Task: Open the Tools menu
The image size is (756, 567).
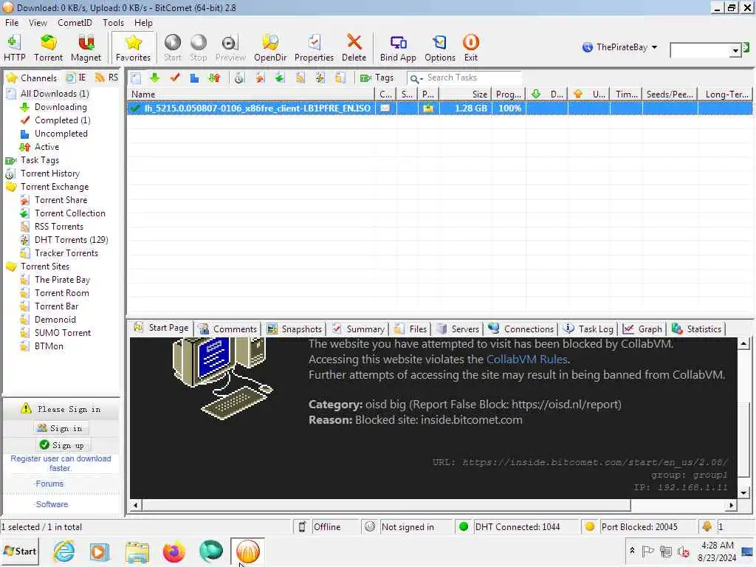Action: click(x=113, y=23)
